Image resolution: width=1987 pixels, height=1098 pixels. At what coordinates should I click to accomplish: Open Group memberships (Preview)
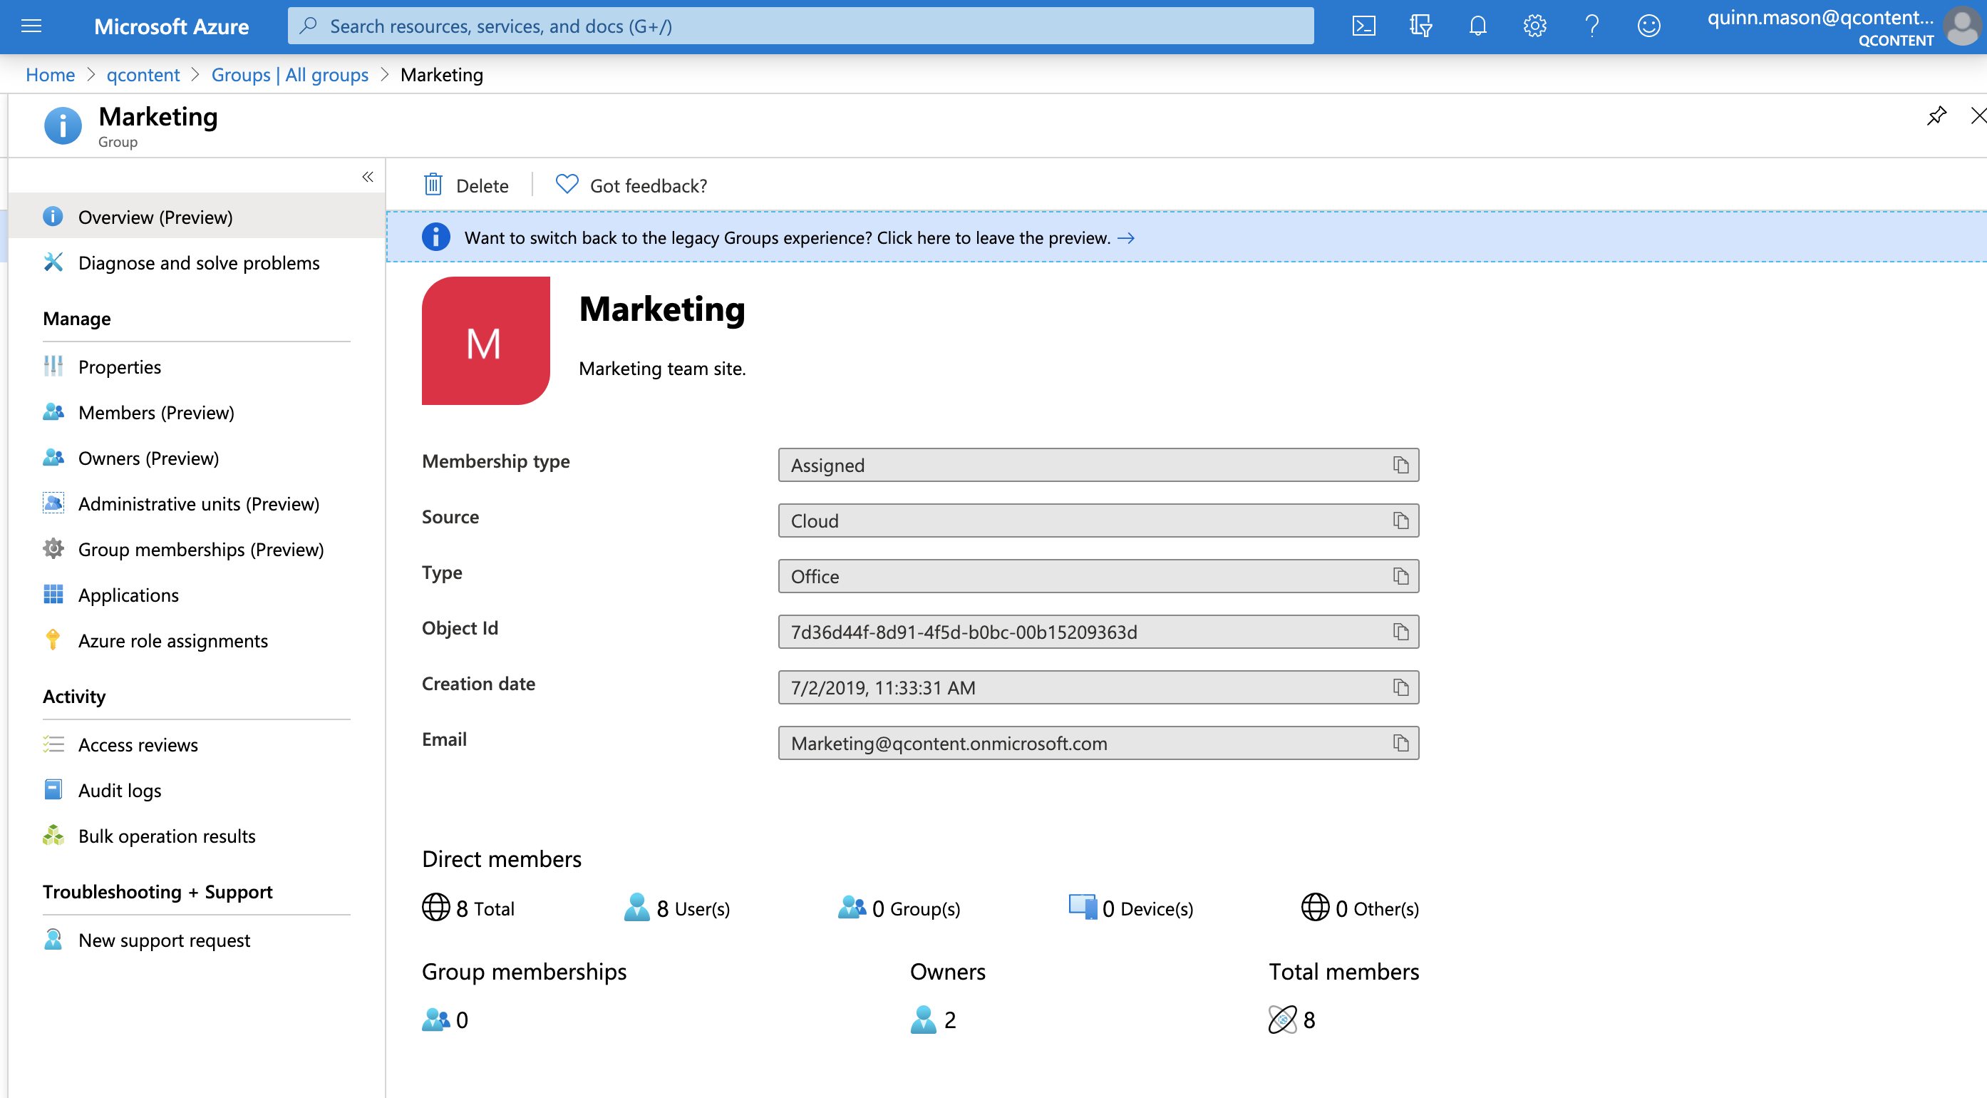197,548
